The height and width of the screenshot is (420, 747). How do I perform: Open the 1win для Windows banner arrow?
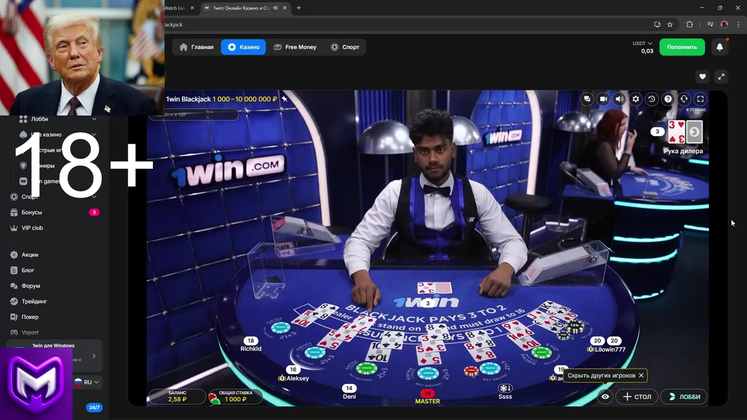[x=94, y=356]
